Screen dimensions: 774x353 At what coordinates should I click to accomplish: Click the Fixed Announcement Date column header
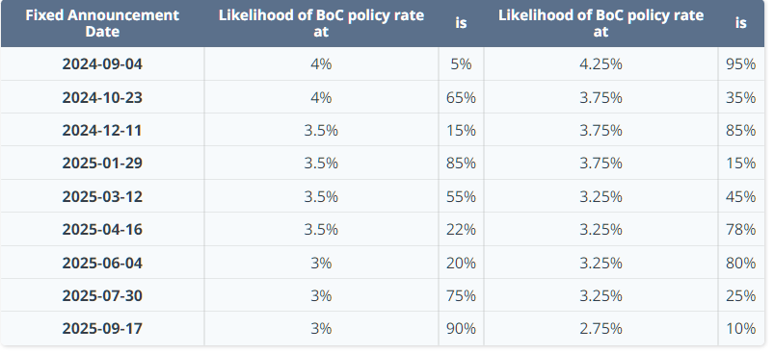(102, 23)
